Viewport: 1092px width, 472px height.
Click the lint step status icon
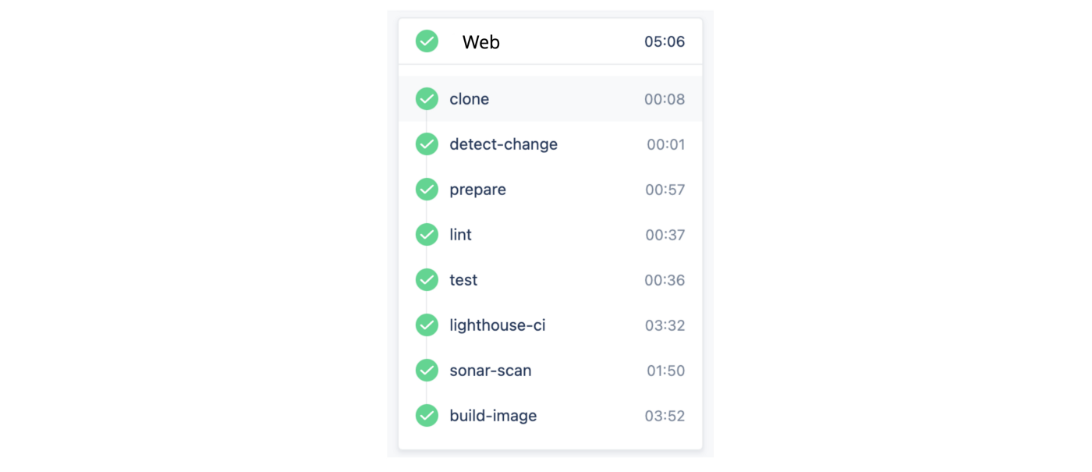tap(427, 235)
